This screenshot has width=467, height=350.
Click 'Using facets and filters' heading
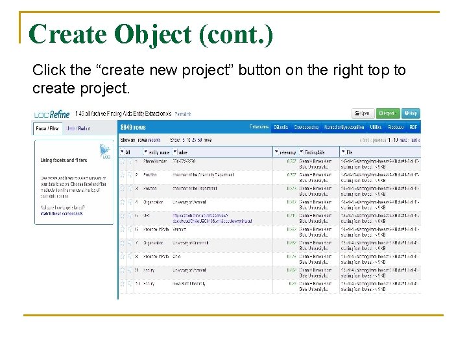(x=64, y=160)
